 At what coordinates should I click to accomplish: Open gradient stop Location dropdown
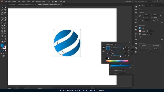click(125, 73)
